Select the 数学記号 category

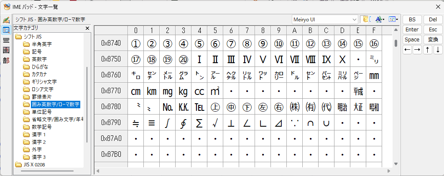pos(37,127)
